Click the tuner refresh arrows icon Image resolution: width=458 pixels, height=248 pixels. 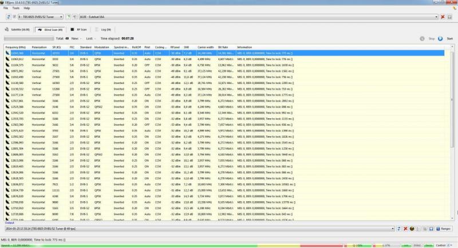pyautogui.click(x=9, y=17)
